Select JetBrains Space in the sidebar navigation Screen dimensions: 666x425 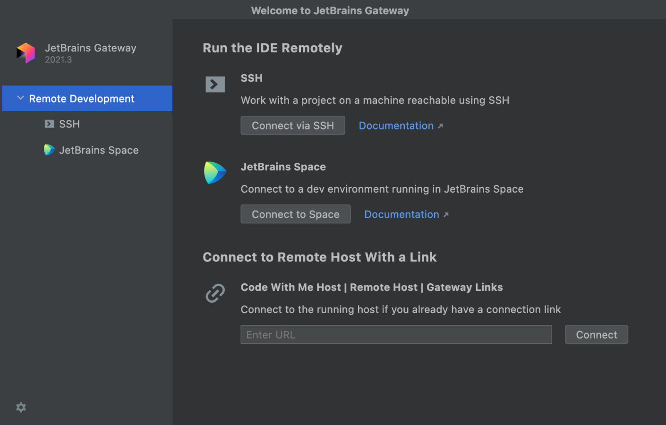(99, 150)
